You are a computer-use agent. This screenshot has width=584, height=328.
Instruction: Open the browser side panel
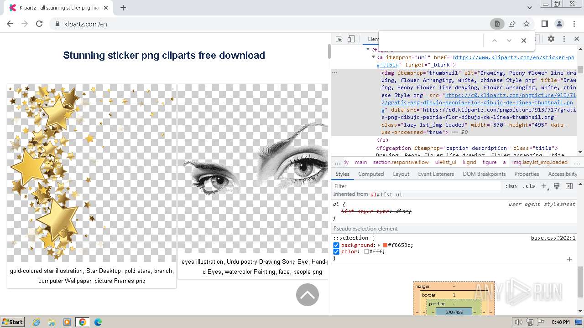tap(544, 24)
